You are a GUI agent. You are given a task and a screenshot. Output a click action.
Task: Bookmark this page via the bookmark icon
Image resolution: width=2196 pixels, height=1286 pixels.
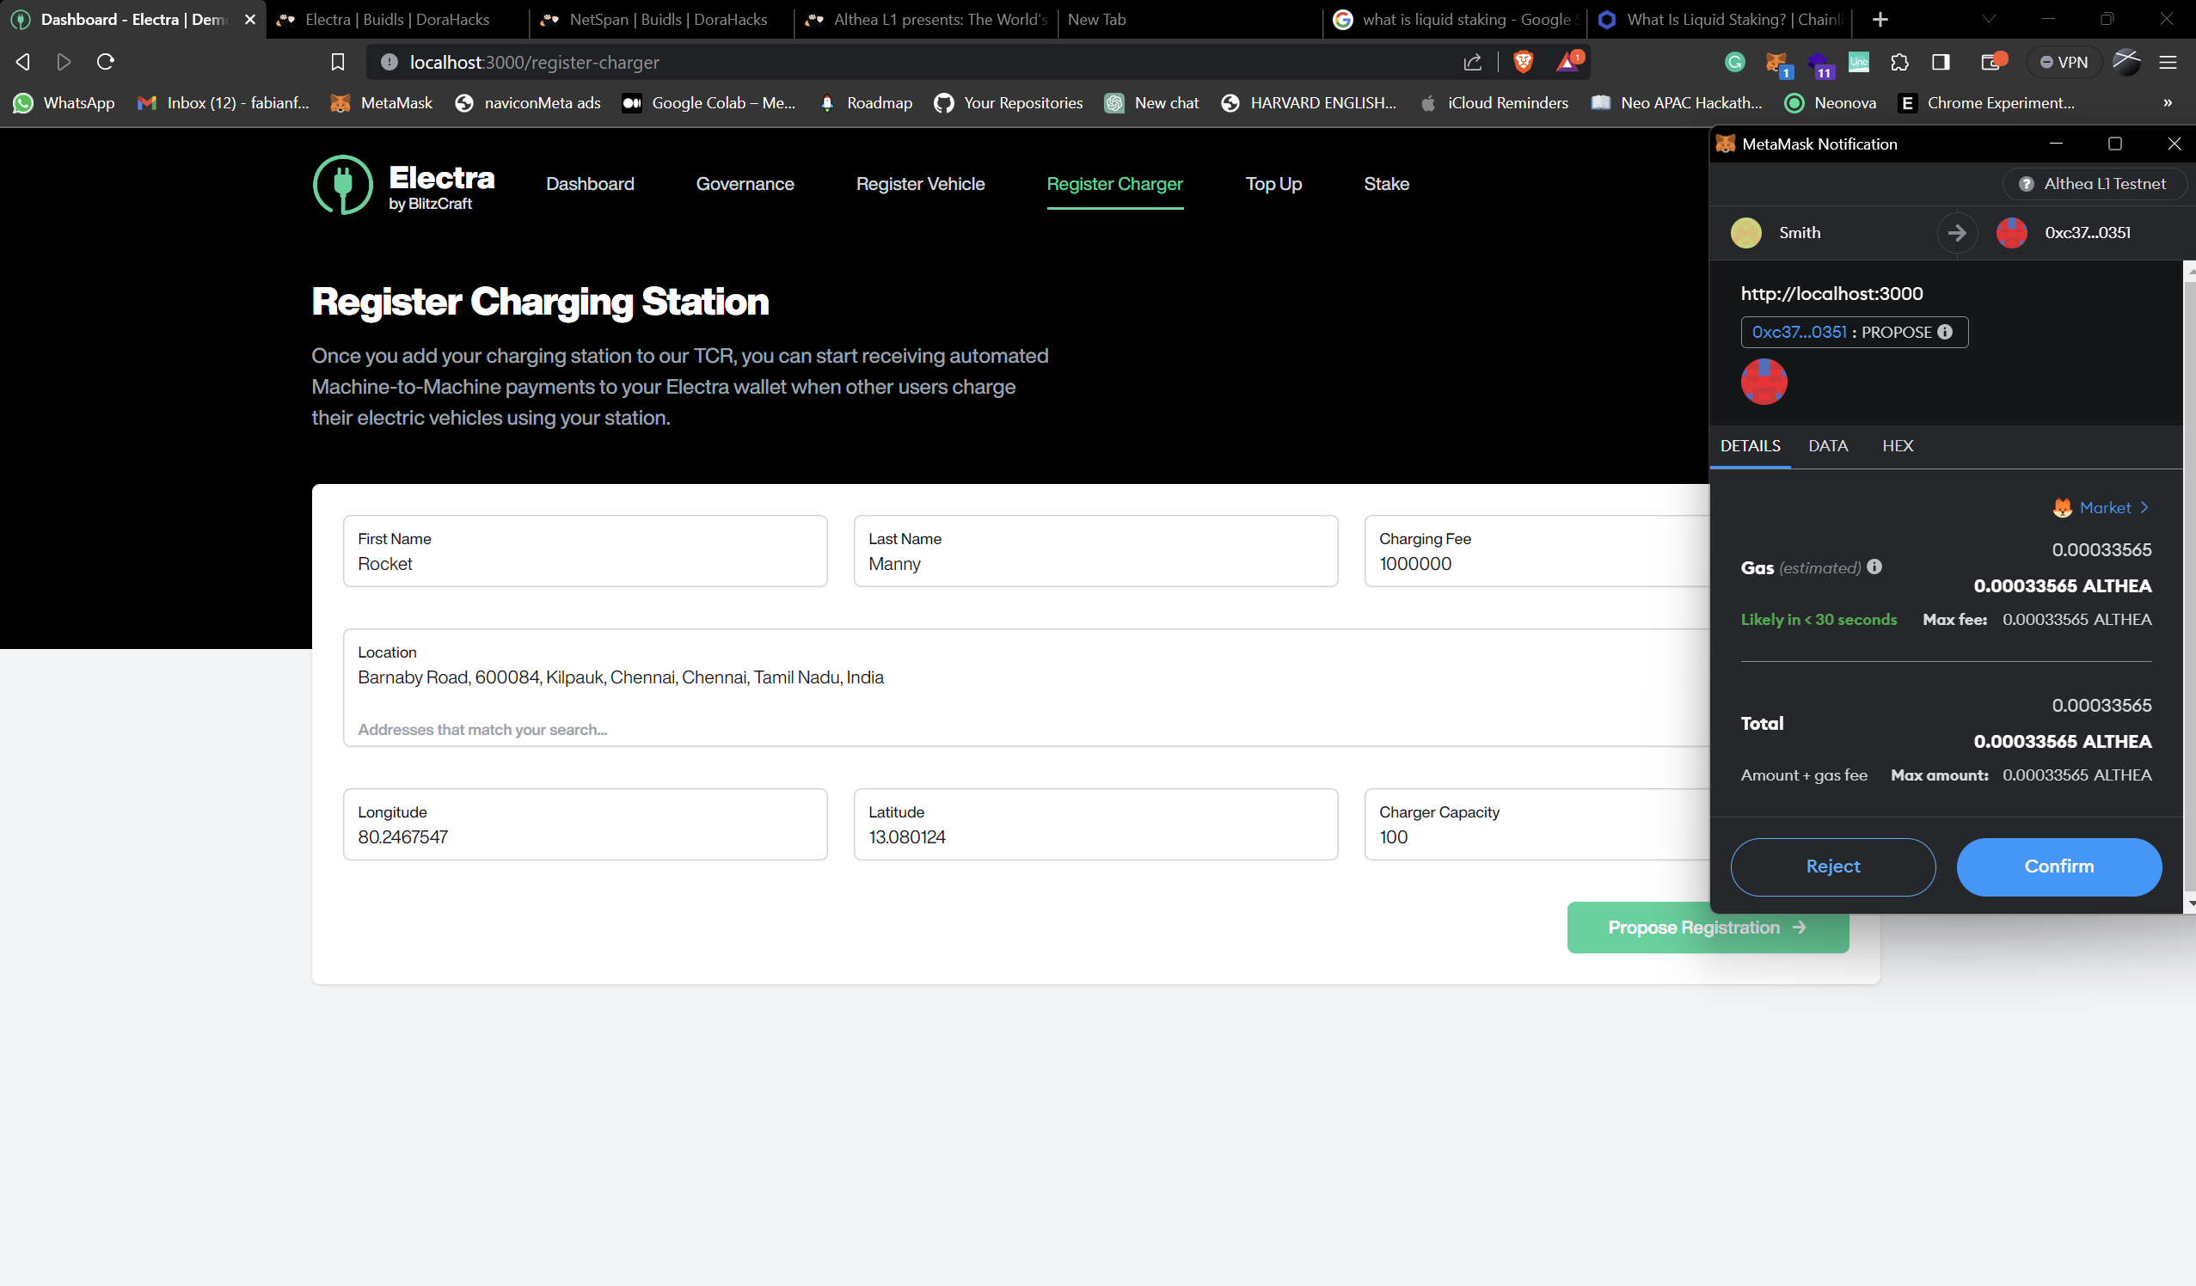point(338,62)
